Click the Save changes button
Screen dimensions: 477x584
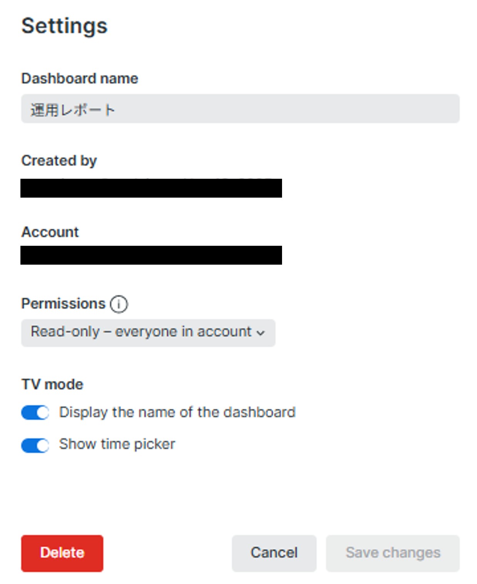(393, 553)
